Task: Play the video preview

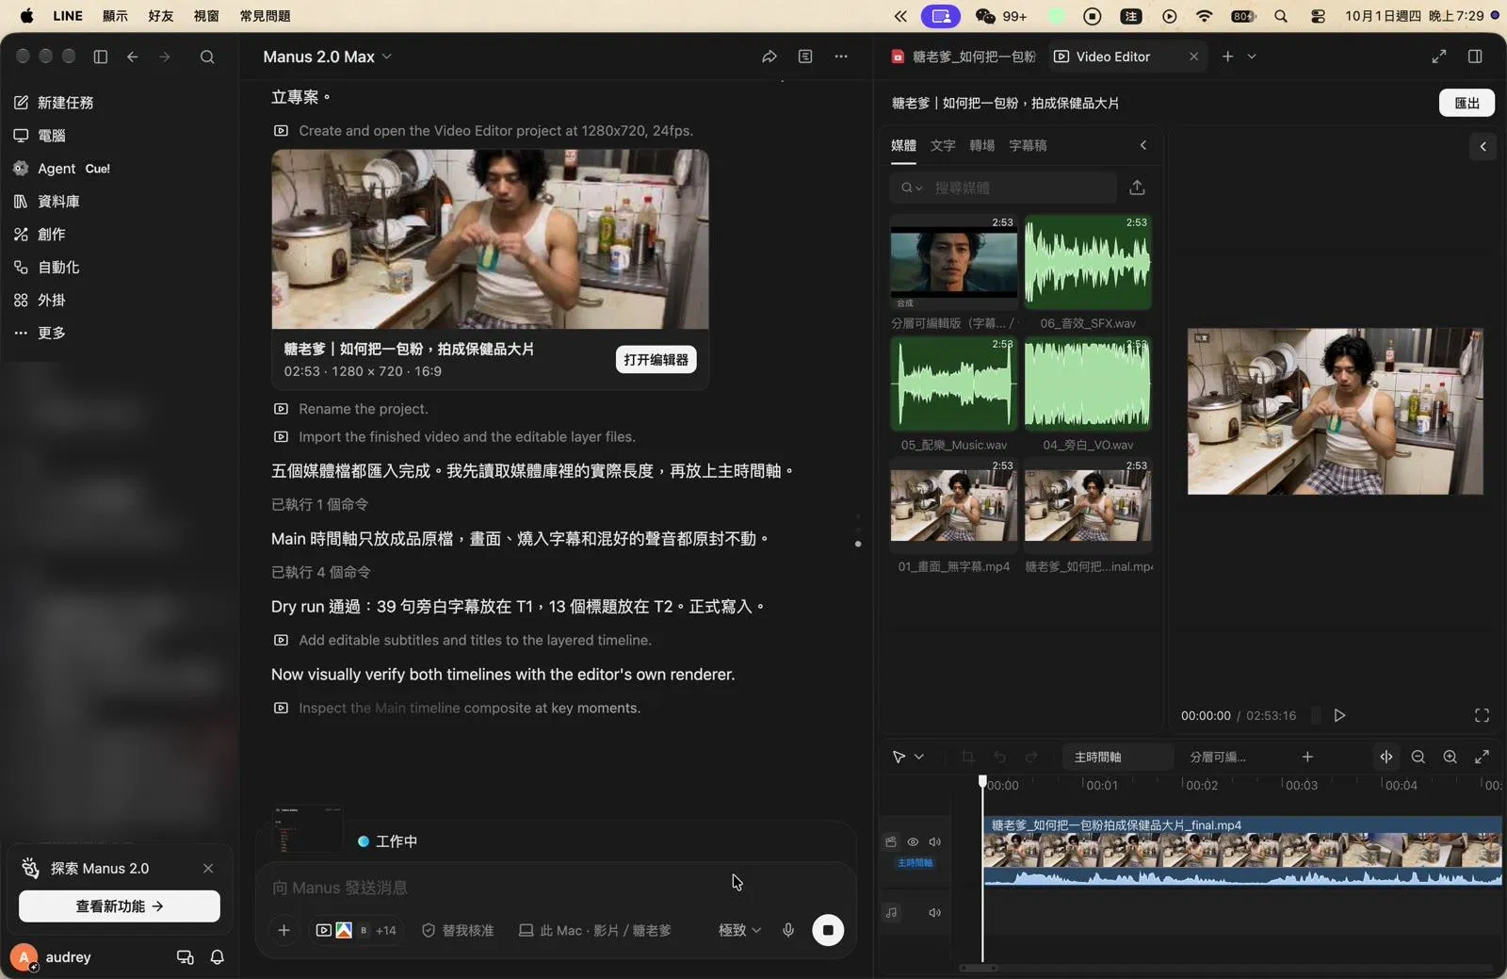Action: (1339, 715)
